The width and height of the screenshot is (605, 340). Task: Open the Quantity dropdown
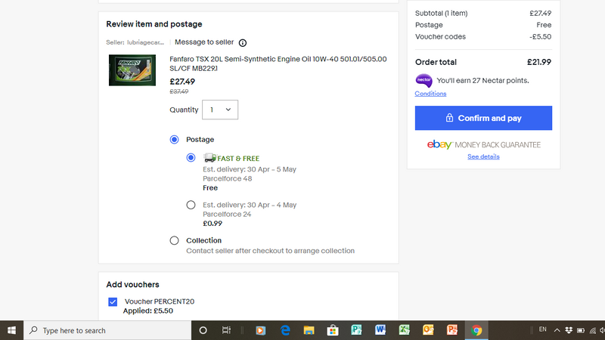(x=220, y=110)
